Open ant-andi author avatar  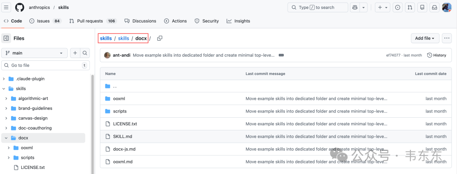pos(107,55)
